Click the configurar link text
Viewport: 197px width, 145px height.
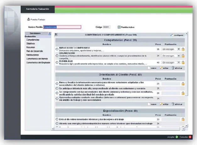coord(178,35)
